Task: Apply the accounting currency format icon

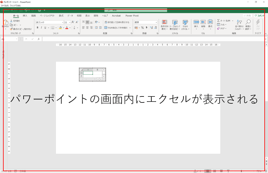Action: (136, 28)
